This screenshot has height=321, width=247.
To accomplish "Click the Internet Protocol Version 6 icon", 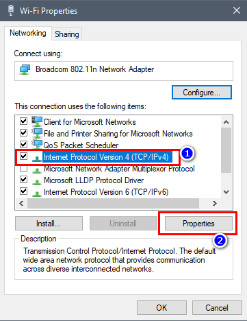I will (37, 193).
